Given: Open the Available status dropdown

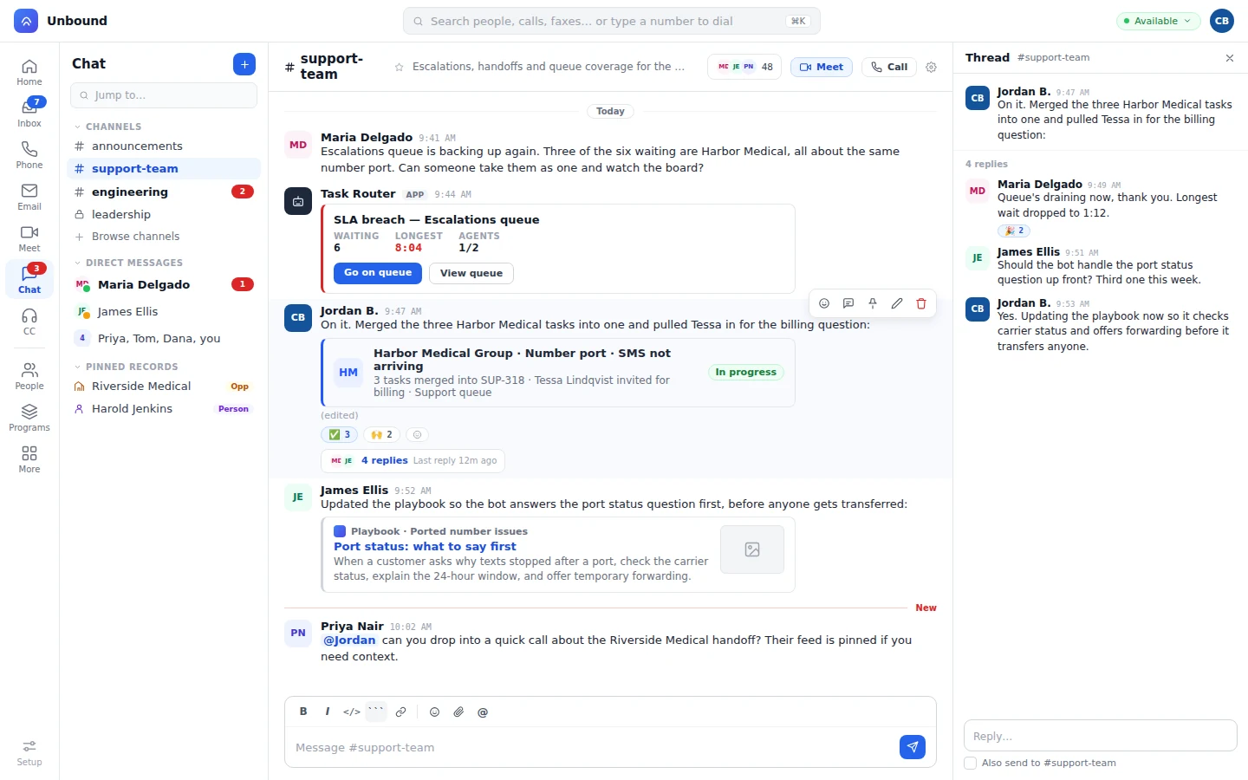Looking at the screenshot, I should click(x=1158, y=21).
